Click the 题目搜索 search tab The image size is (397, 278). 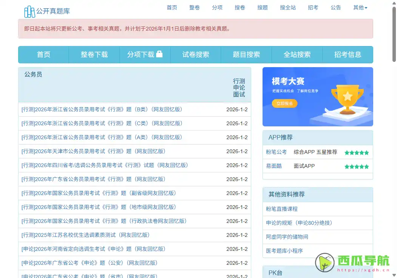246,54
